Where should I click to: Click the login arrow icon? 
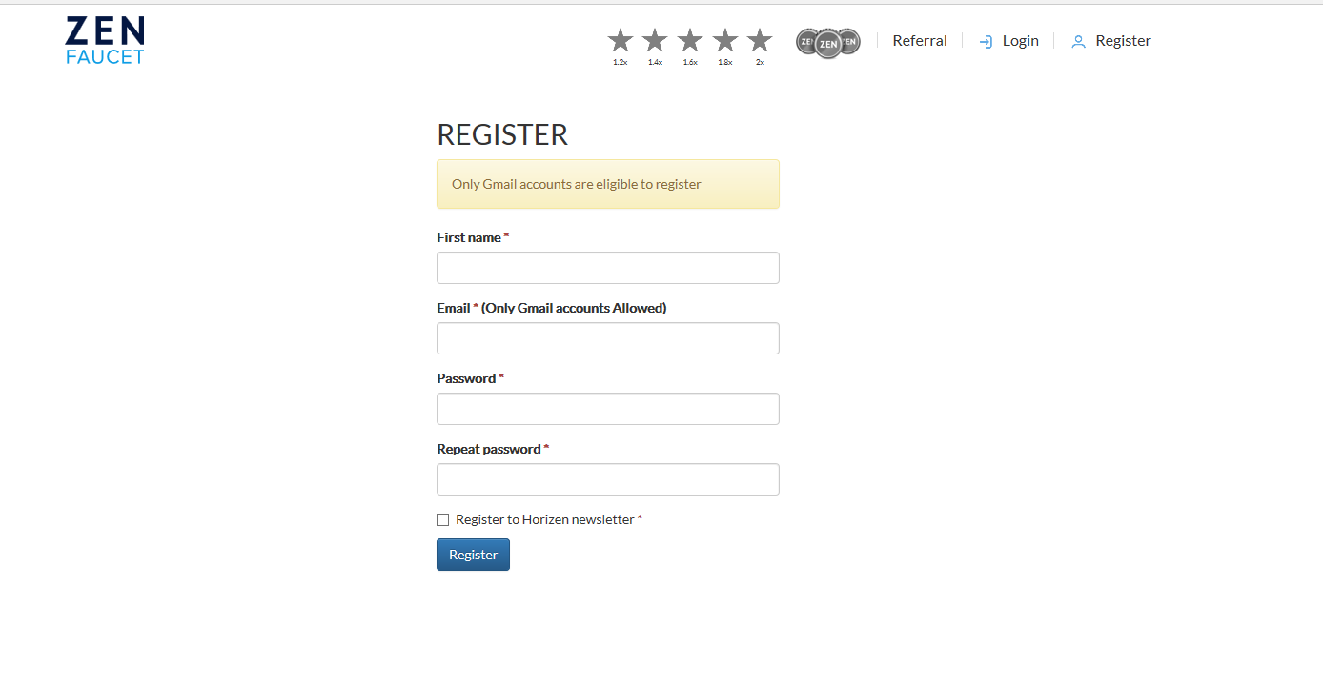[987, 42]
